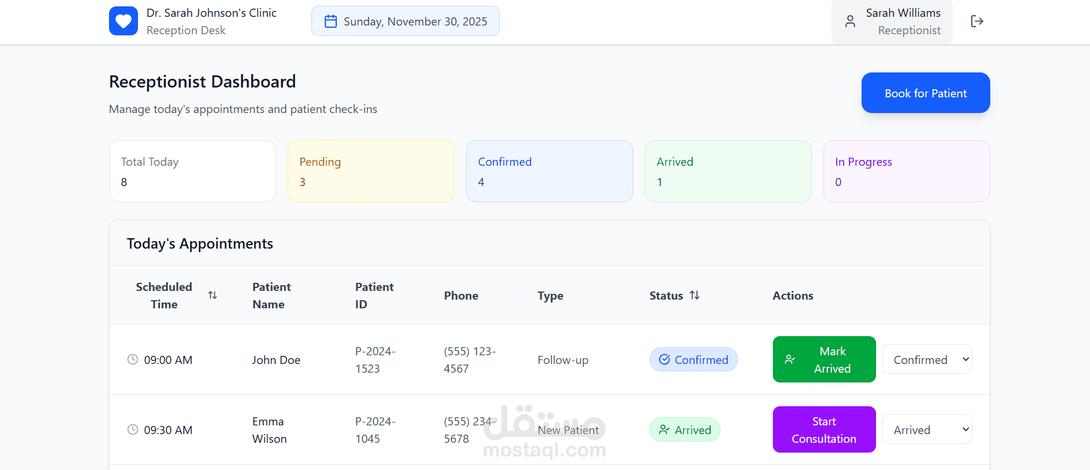Select the Total Today summary card

click(192, 171)
